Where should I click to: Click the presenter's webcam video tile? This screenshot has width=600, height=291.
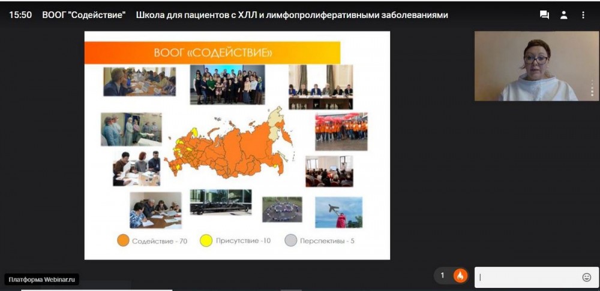[x=536, y=66]
